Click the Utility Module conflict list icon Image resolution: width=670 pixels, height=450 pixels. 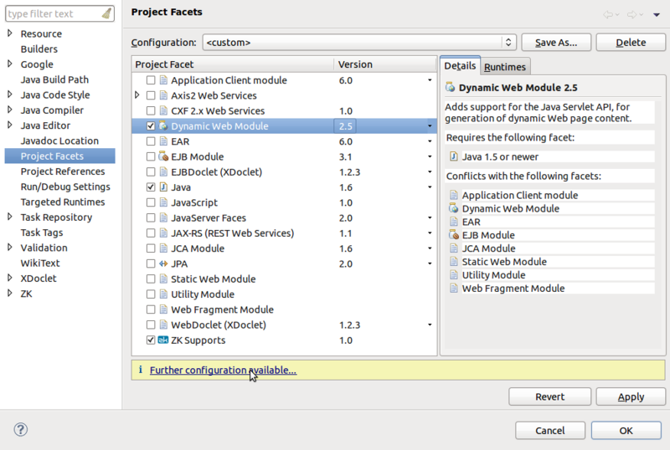pos(453,275)
